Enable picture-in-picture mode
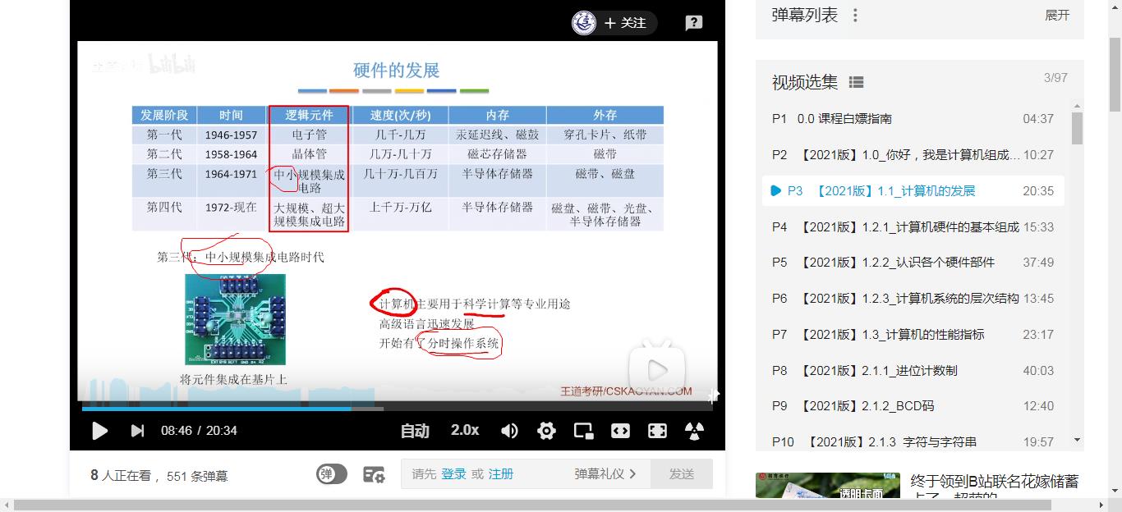Viewport: 1122px width, 512px height. tap(583, 431)
